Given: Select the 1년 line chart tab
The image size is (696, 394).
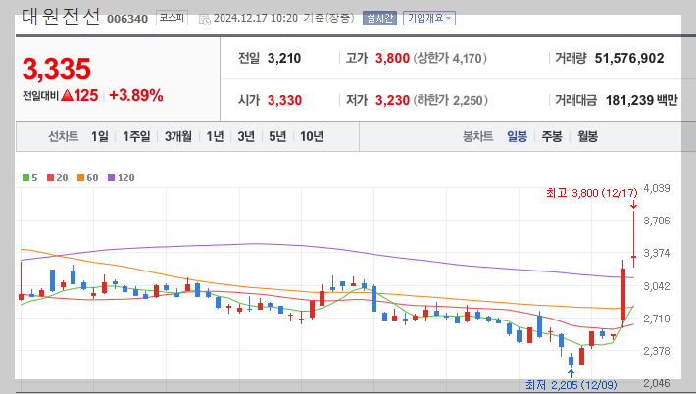Looking at the screenshot, I should coord(216,136).
